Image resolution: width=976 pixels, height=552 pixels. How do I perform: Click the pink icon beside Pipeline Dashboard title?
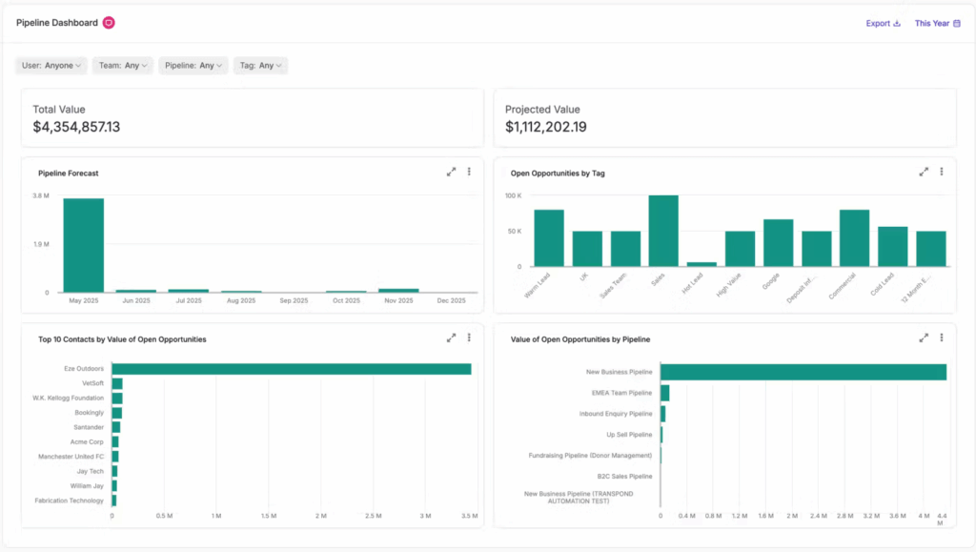click(109, 23)
